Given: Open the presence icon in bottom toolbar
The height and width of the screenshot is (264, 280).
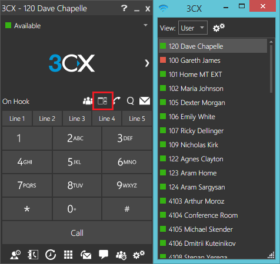Looking at the screenshot, I should coord(15,255).
